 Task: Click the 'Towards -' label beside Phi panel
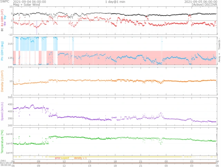219,43
